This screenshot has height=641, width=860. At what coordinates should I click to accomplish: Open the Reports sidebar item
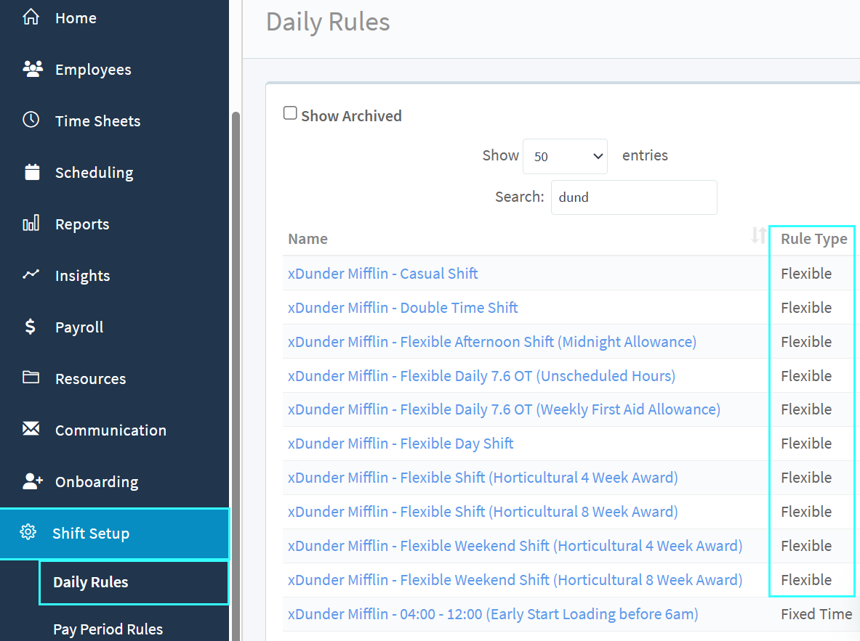click(82, 224)
